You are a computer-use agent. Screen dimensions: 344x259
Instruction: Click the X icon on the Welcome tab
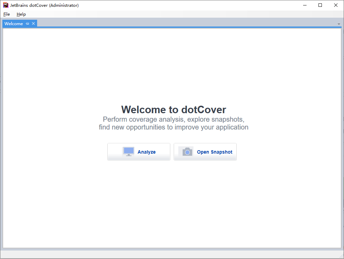coord(33,23)
